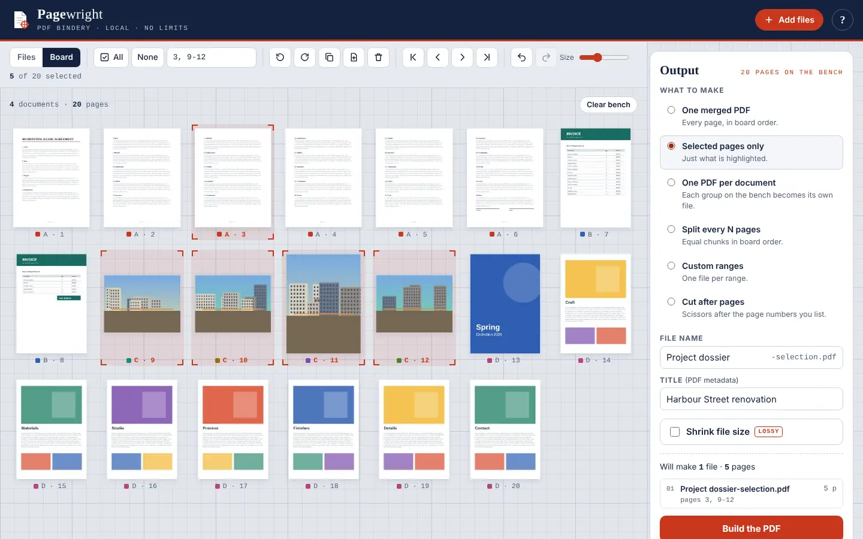Click the greyed redo arrow
Image resolution: width=863 pixels, height=539 pixels.
tap(546, 57)
